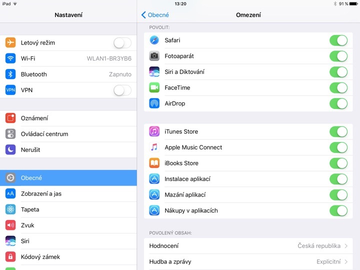Tap the Wi-Fi icon in sidebar
The image size is (360, 270).
point(10,58)
